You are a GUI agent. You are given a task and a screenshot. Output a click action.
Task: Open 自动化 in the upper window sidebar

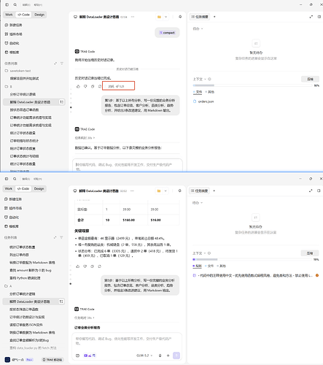pos(12,43)
